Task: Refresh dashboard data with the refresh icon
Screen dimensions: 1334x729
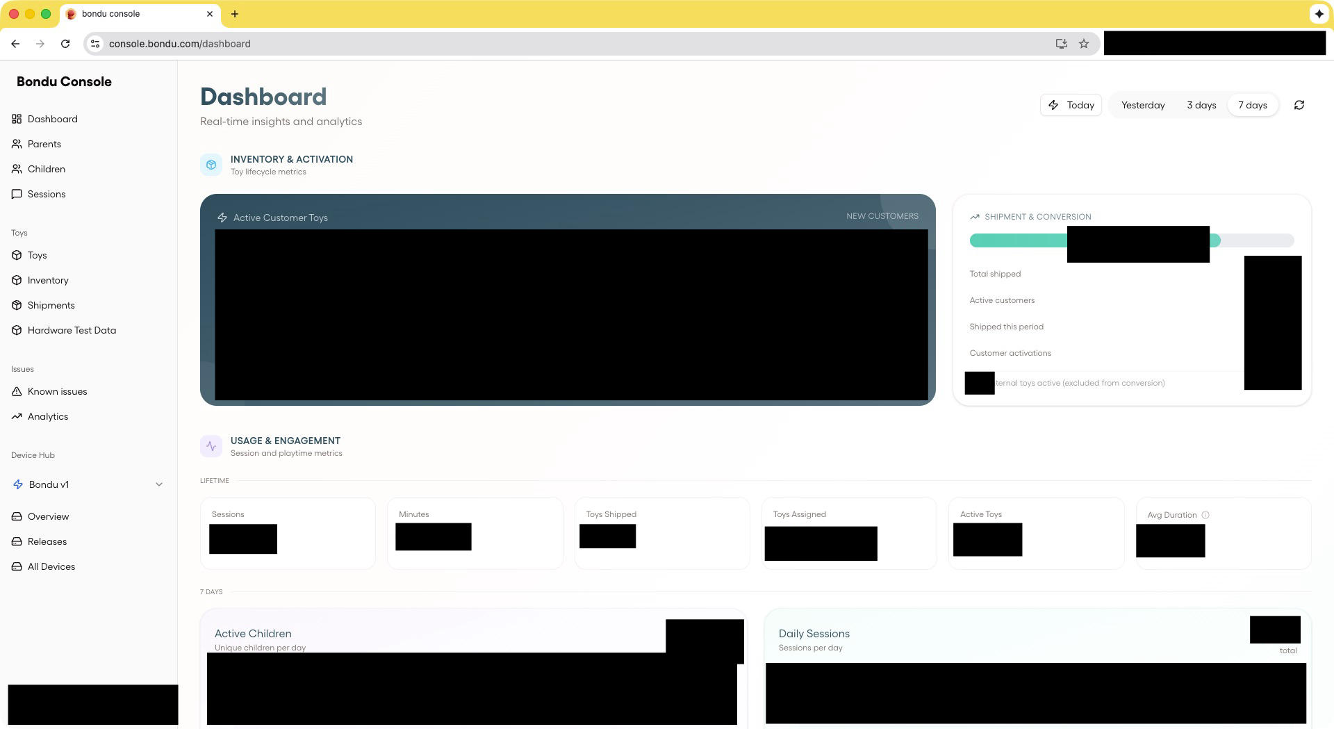Action: point(1299,105)
